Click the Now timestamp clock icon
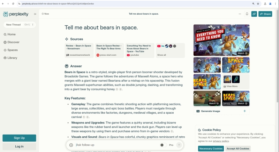The image size is (279, 152). click(43, 14)
